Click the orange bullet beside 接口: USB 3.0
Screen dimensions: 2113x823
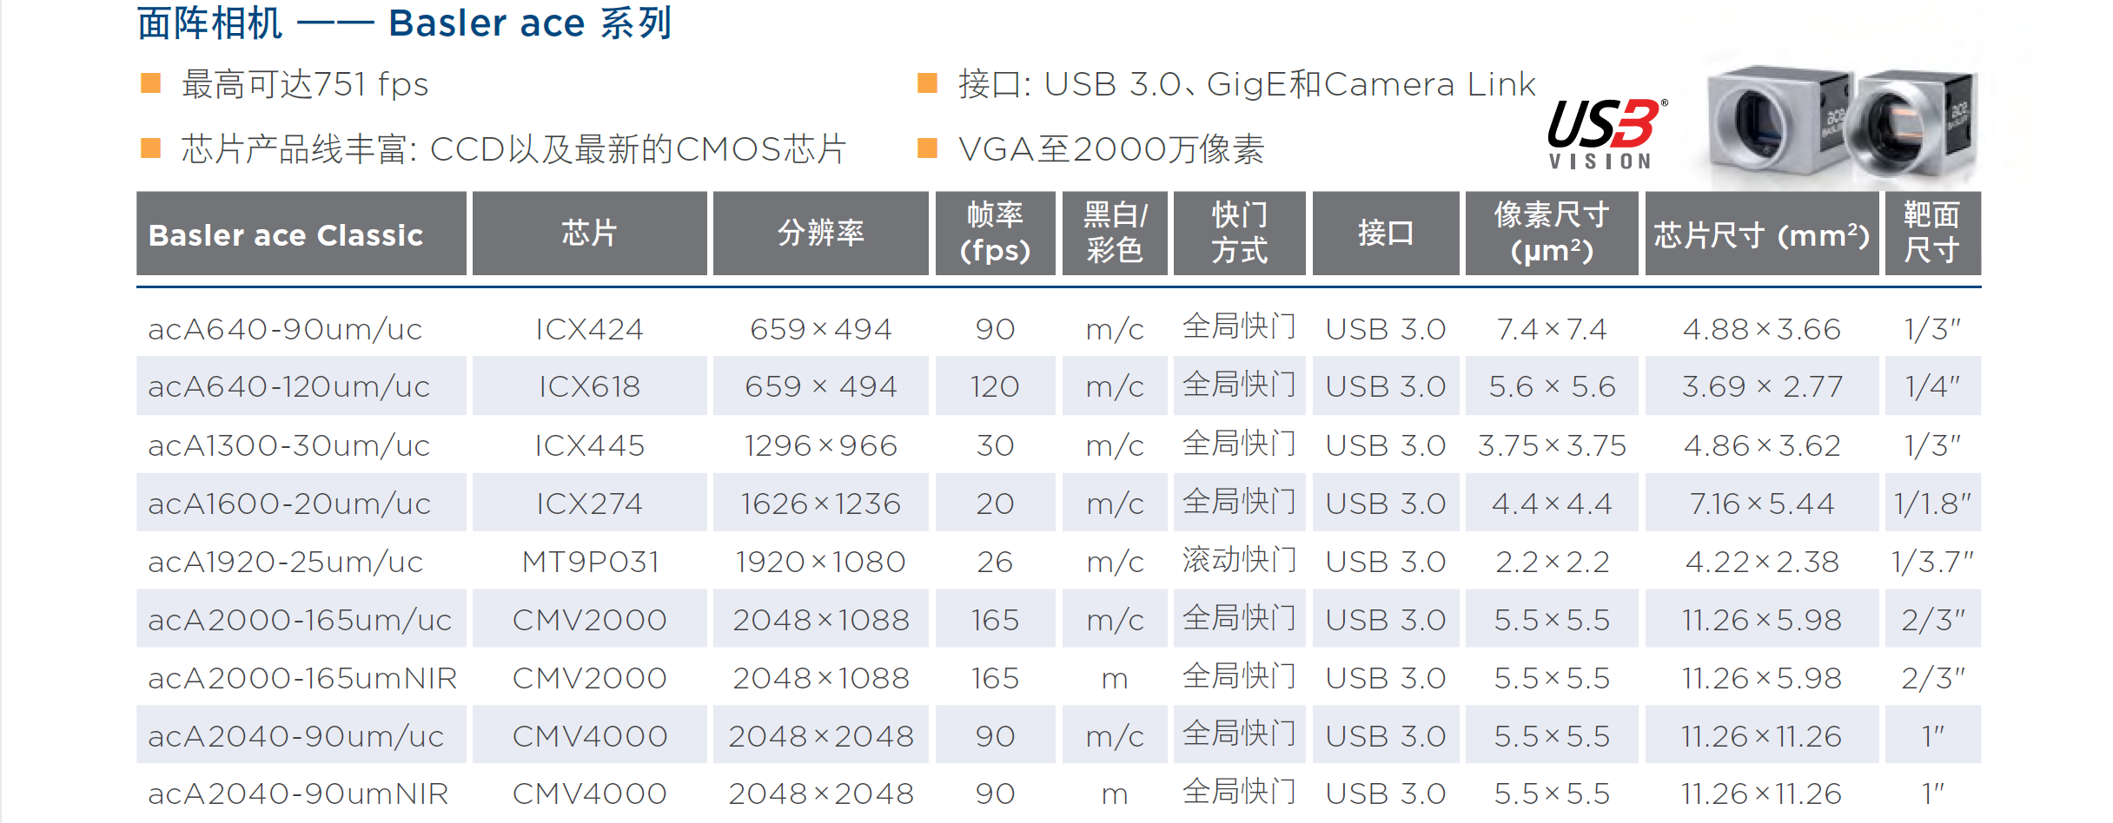point(928,84)
